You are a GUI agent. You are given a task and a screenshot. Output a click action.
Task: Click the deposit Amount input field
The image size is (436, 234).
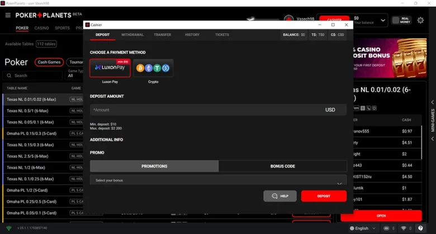[x=218, y=110]
